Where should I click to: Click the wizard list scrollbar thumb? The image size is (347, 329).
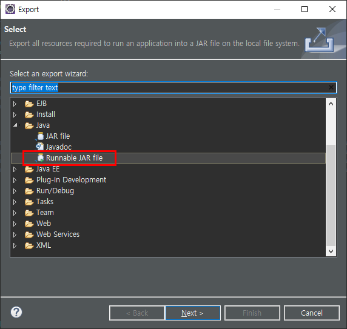tap(331, 195)
